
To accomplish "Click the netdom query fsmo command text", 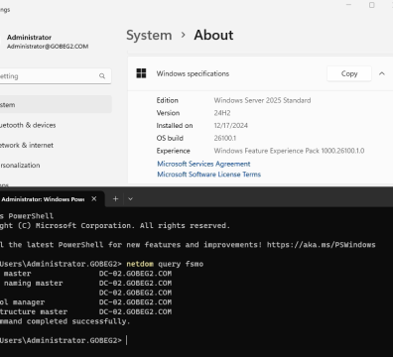I will [x=165, y=264].
